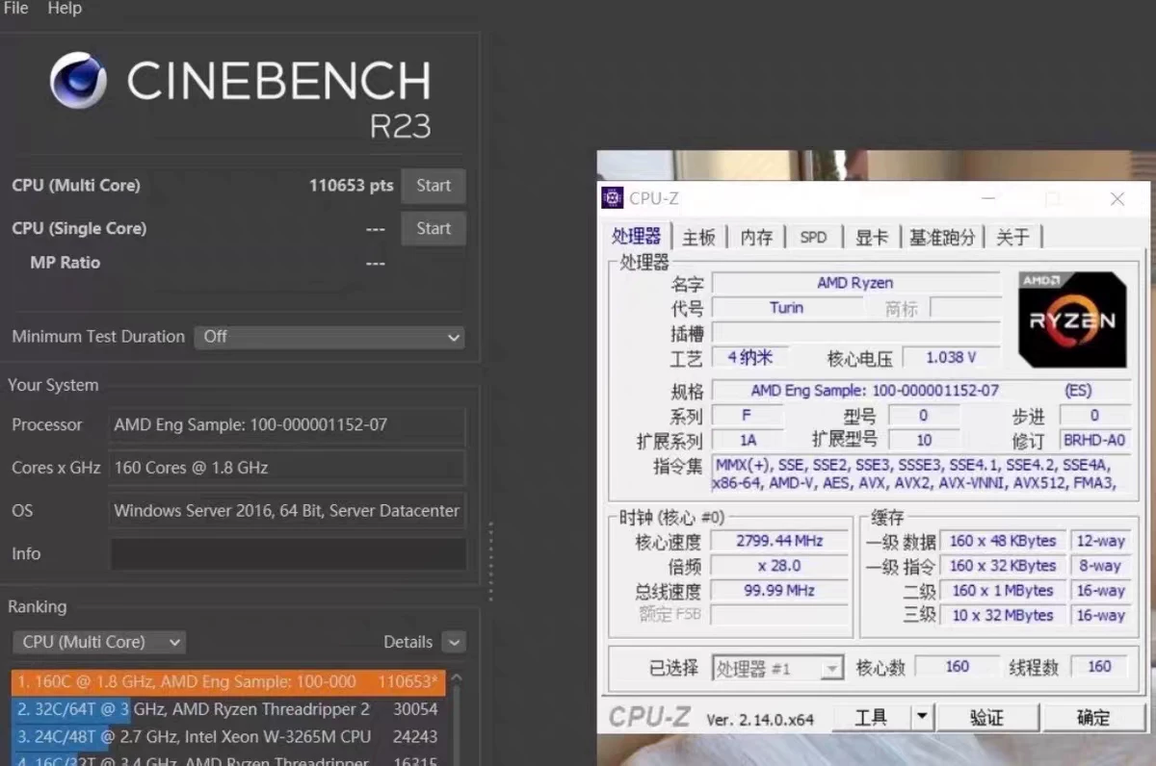This screenshot has width=1156, height=766.
Task: Click the CPU-Z title bar icon
Action: point(613,198)
